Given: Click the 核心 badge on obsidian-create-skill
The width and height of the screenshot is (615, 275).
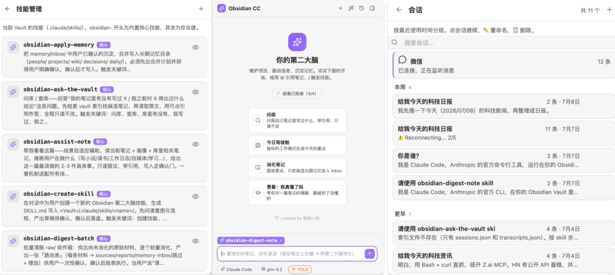Looking at the screenshot, I should point(104,194).
